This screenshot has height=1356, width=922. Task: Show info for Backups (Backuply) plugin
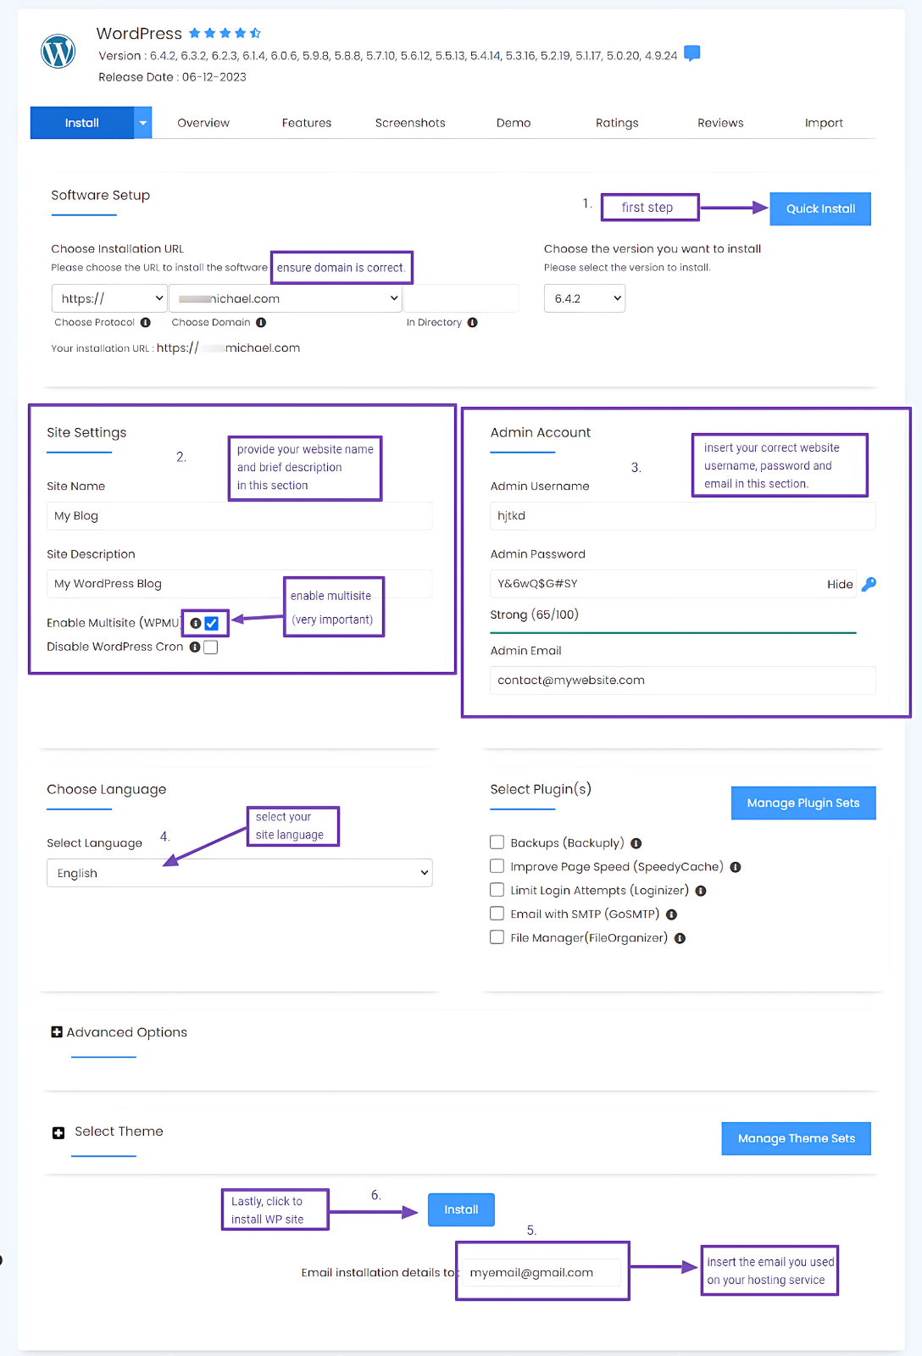pyautogui.click(x=636, y=843)
